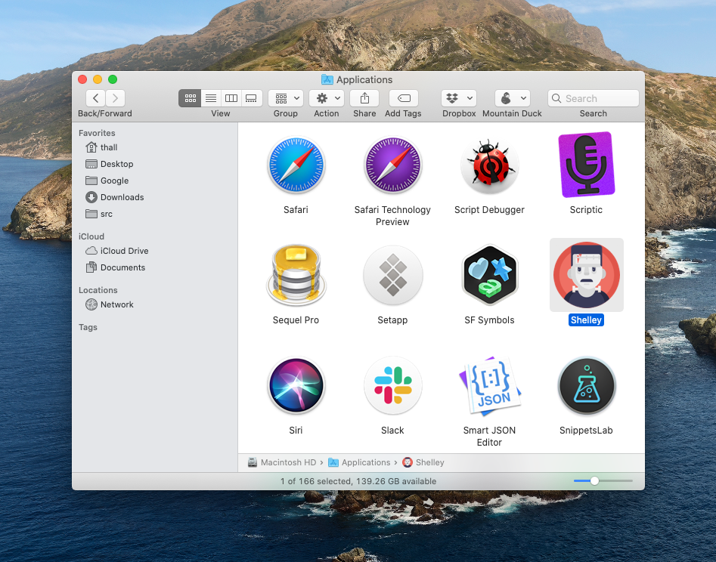
Task: Select the Siri app icon
Action: coord(296,386)
